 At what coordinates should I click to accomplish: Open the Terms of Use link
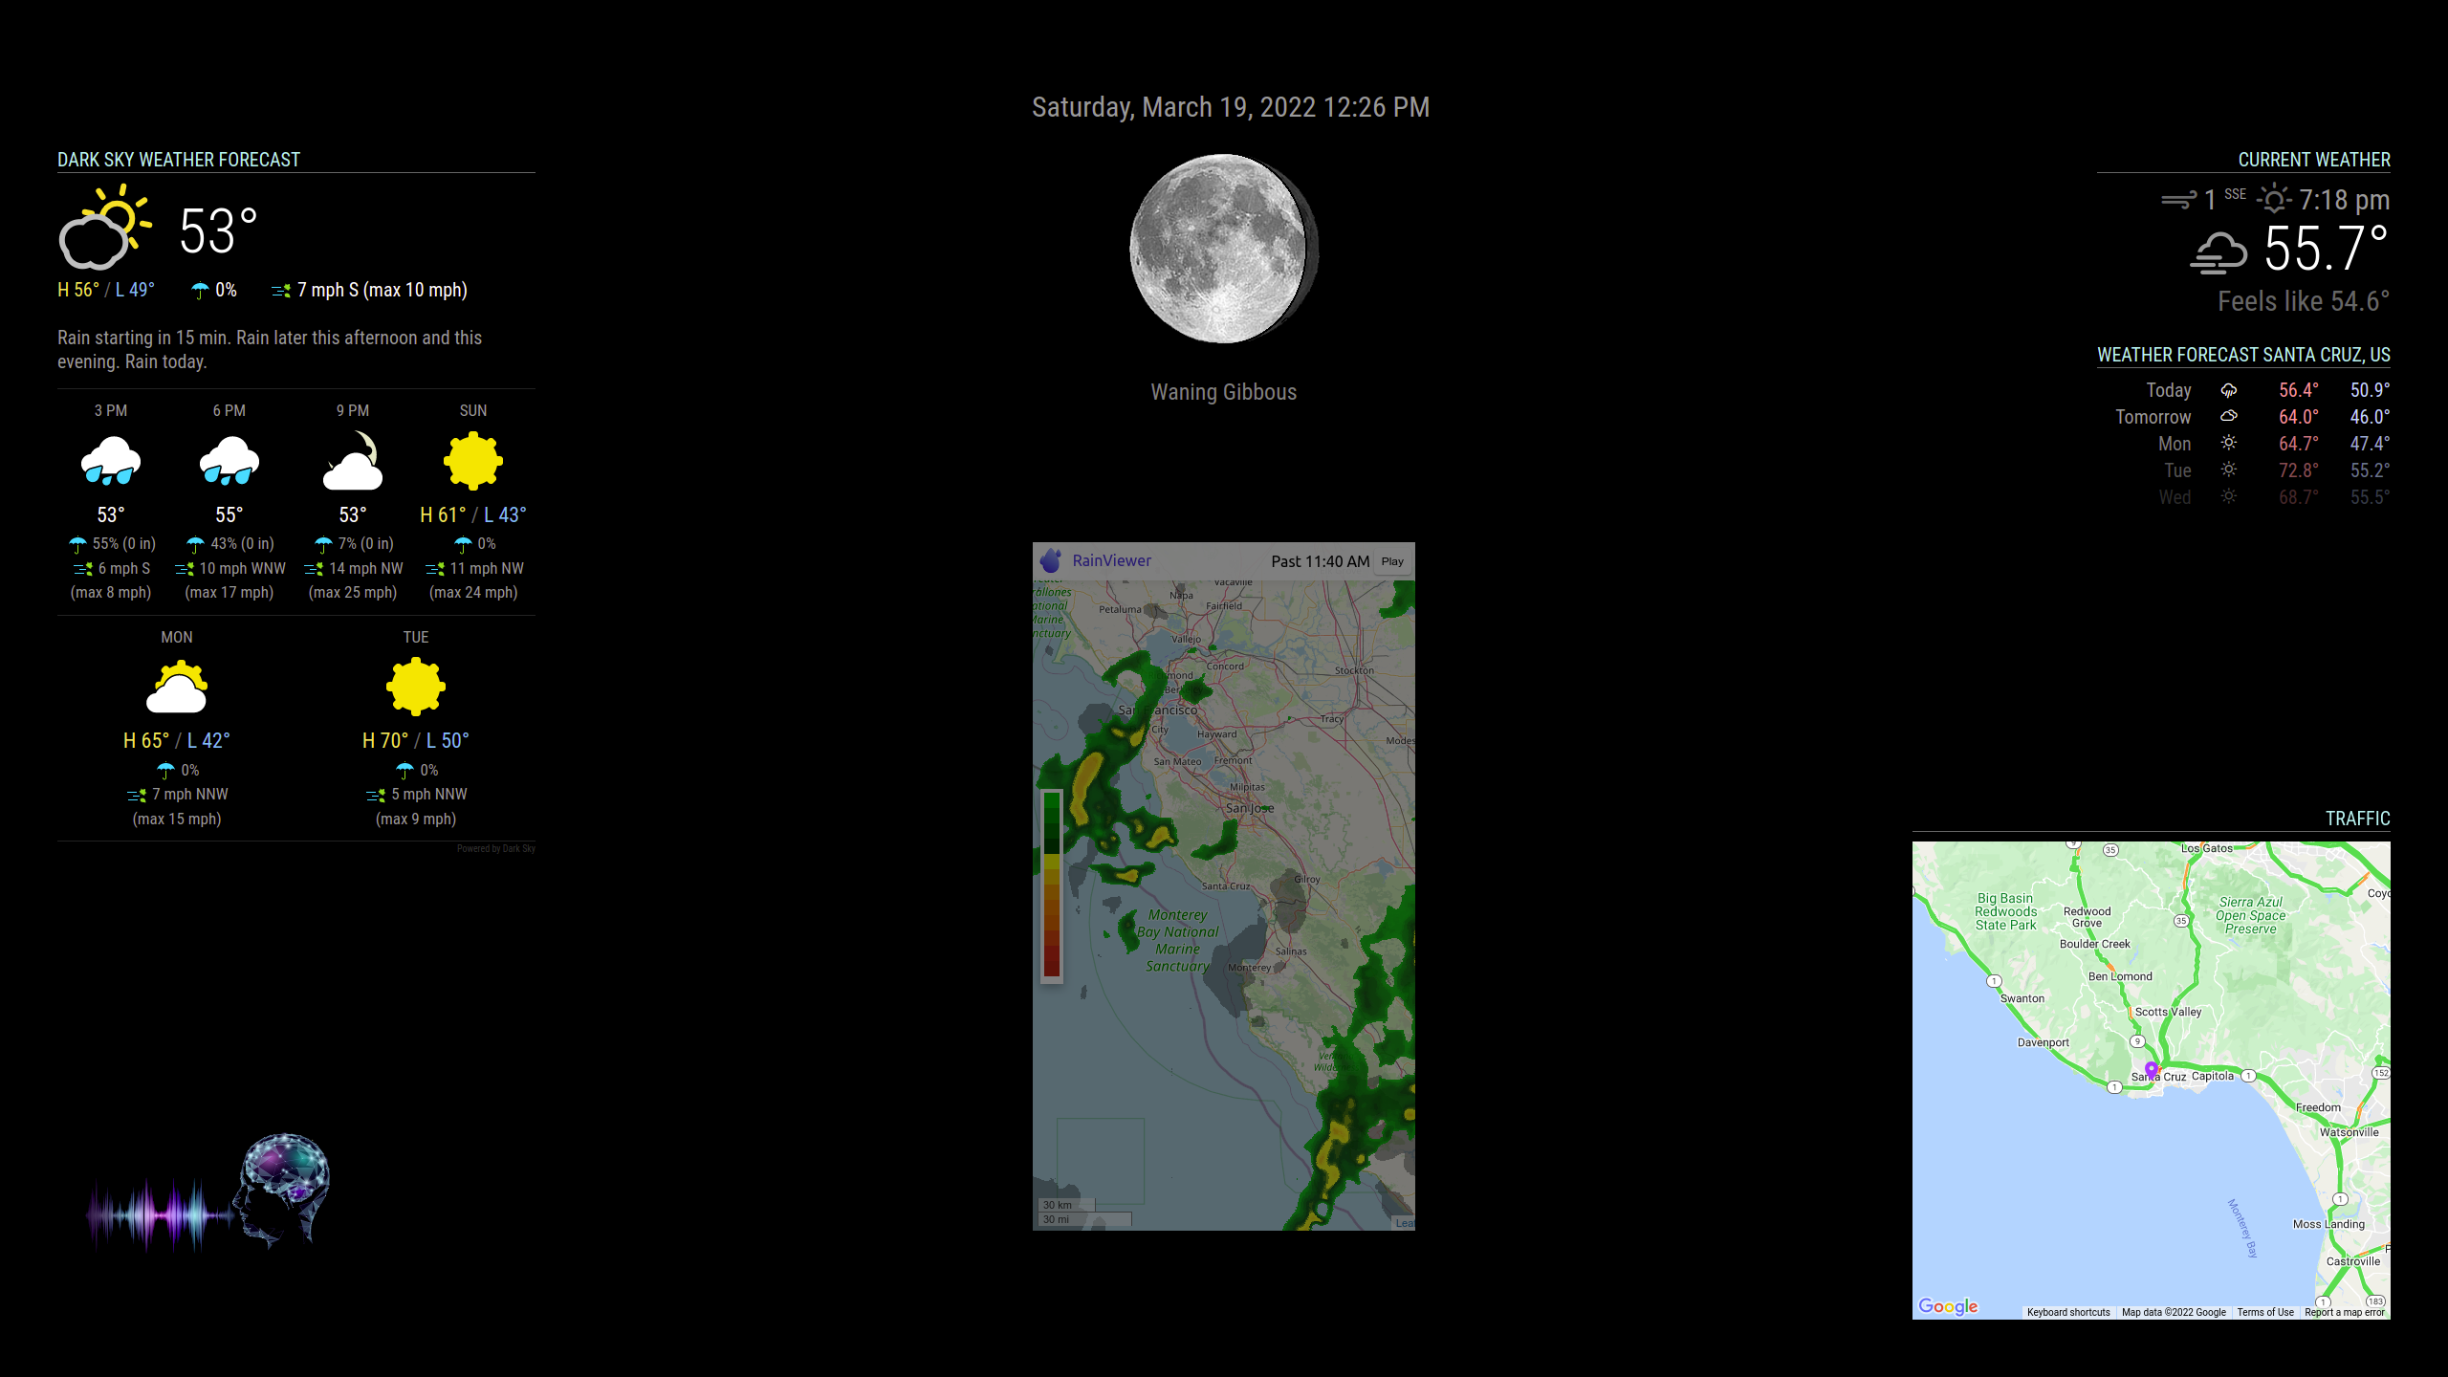2265,1312
